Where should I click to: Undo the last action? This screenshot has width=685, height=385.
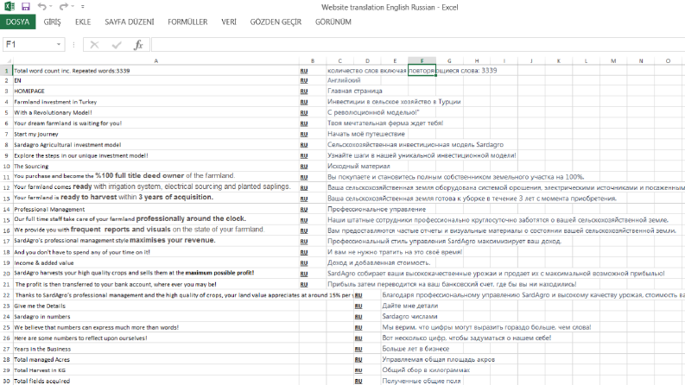[x=41, y=6]
